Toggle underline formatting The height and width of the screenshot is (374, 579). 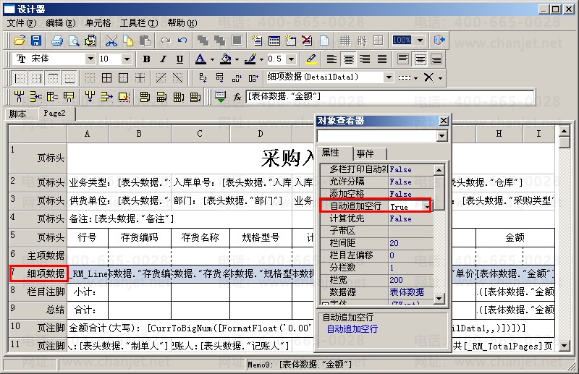pyautogui.click(x=179, y=59)
